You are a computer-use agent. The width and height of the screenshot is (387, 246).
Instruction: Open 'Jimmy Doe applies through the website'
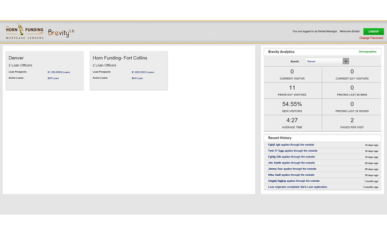tap(292, 169)
